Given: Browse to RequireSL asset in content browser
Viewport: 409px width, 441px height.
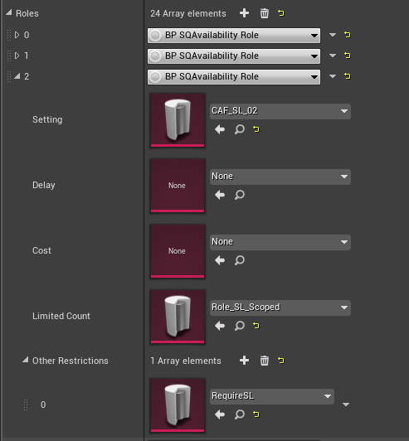Looking at the screenshot, I should [240, 414].
